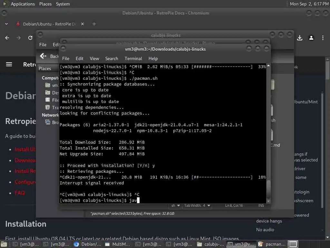330x248 pixels.
Task: Open a new Chromium tab
Action: pyautogui.click(x=94, y=24)
